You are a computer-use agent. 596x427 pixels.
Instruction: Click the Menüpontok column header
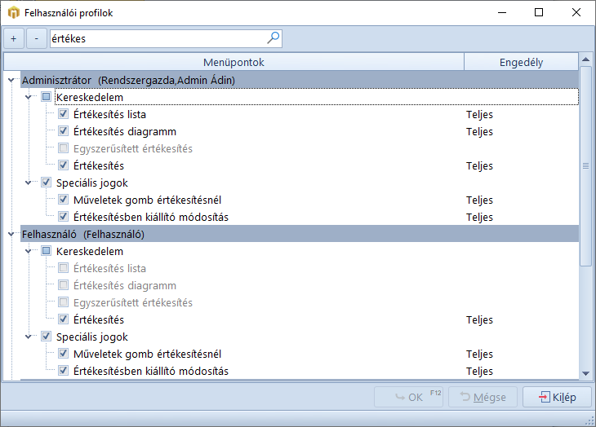pyautogui.click(x=234, y=62)
